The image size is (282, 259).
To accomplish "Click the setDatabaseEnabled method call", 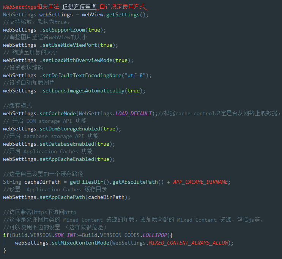I will tap(67, 144).
